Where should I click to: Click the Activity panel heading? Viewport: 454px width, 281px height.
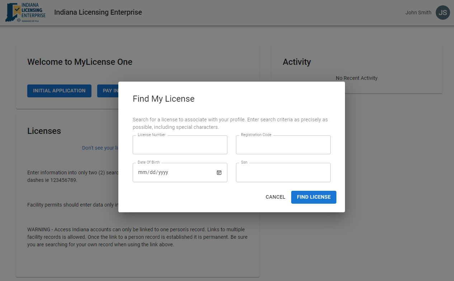tap(297, 62)
